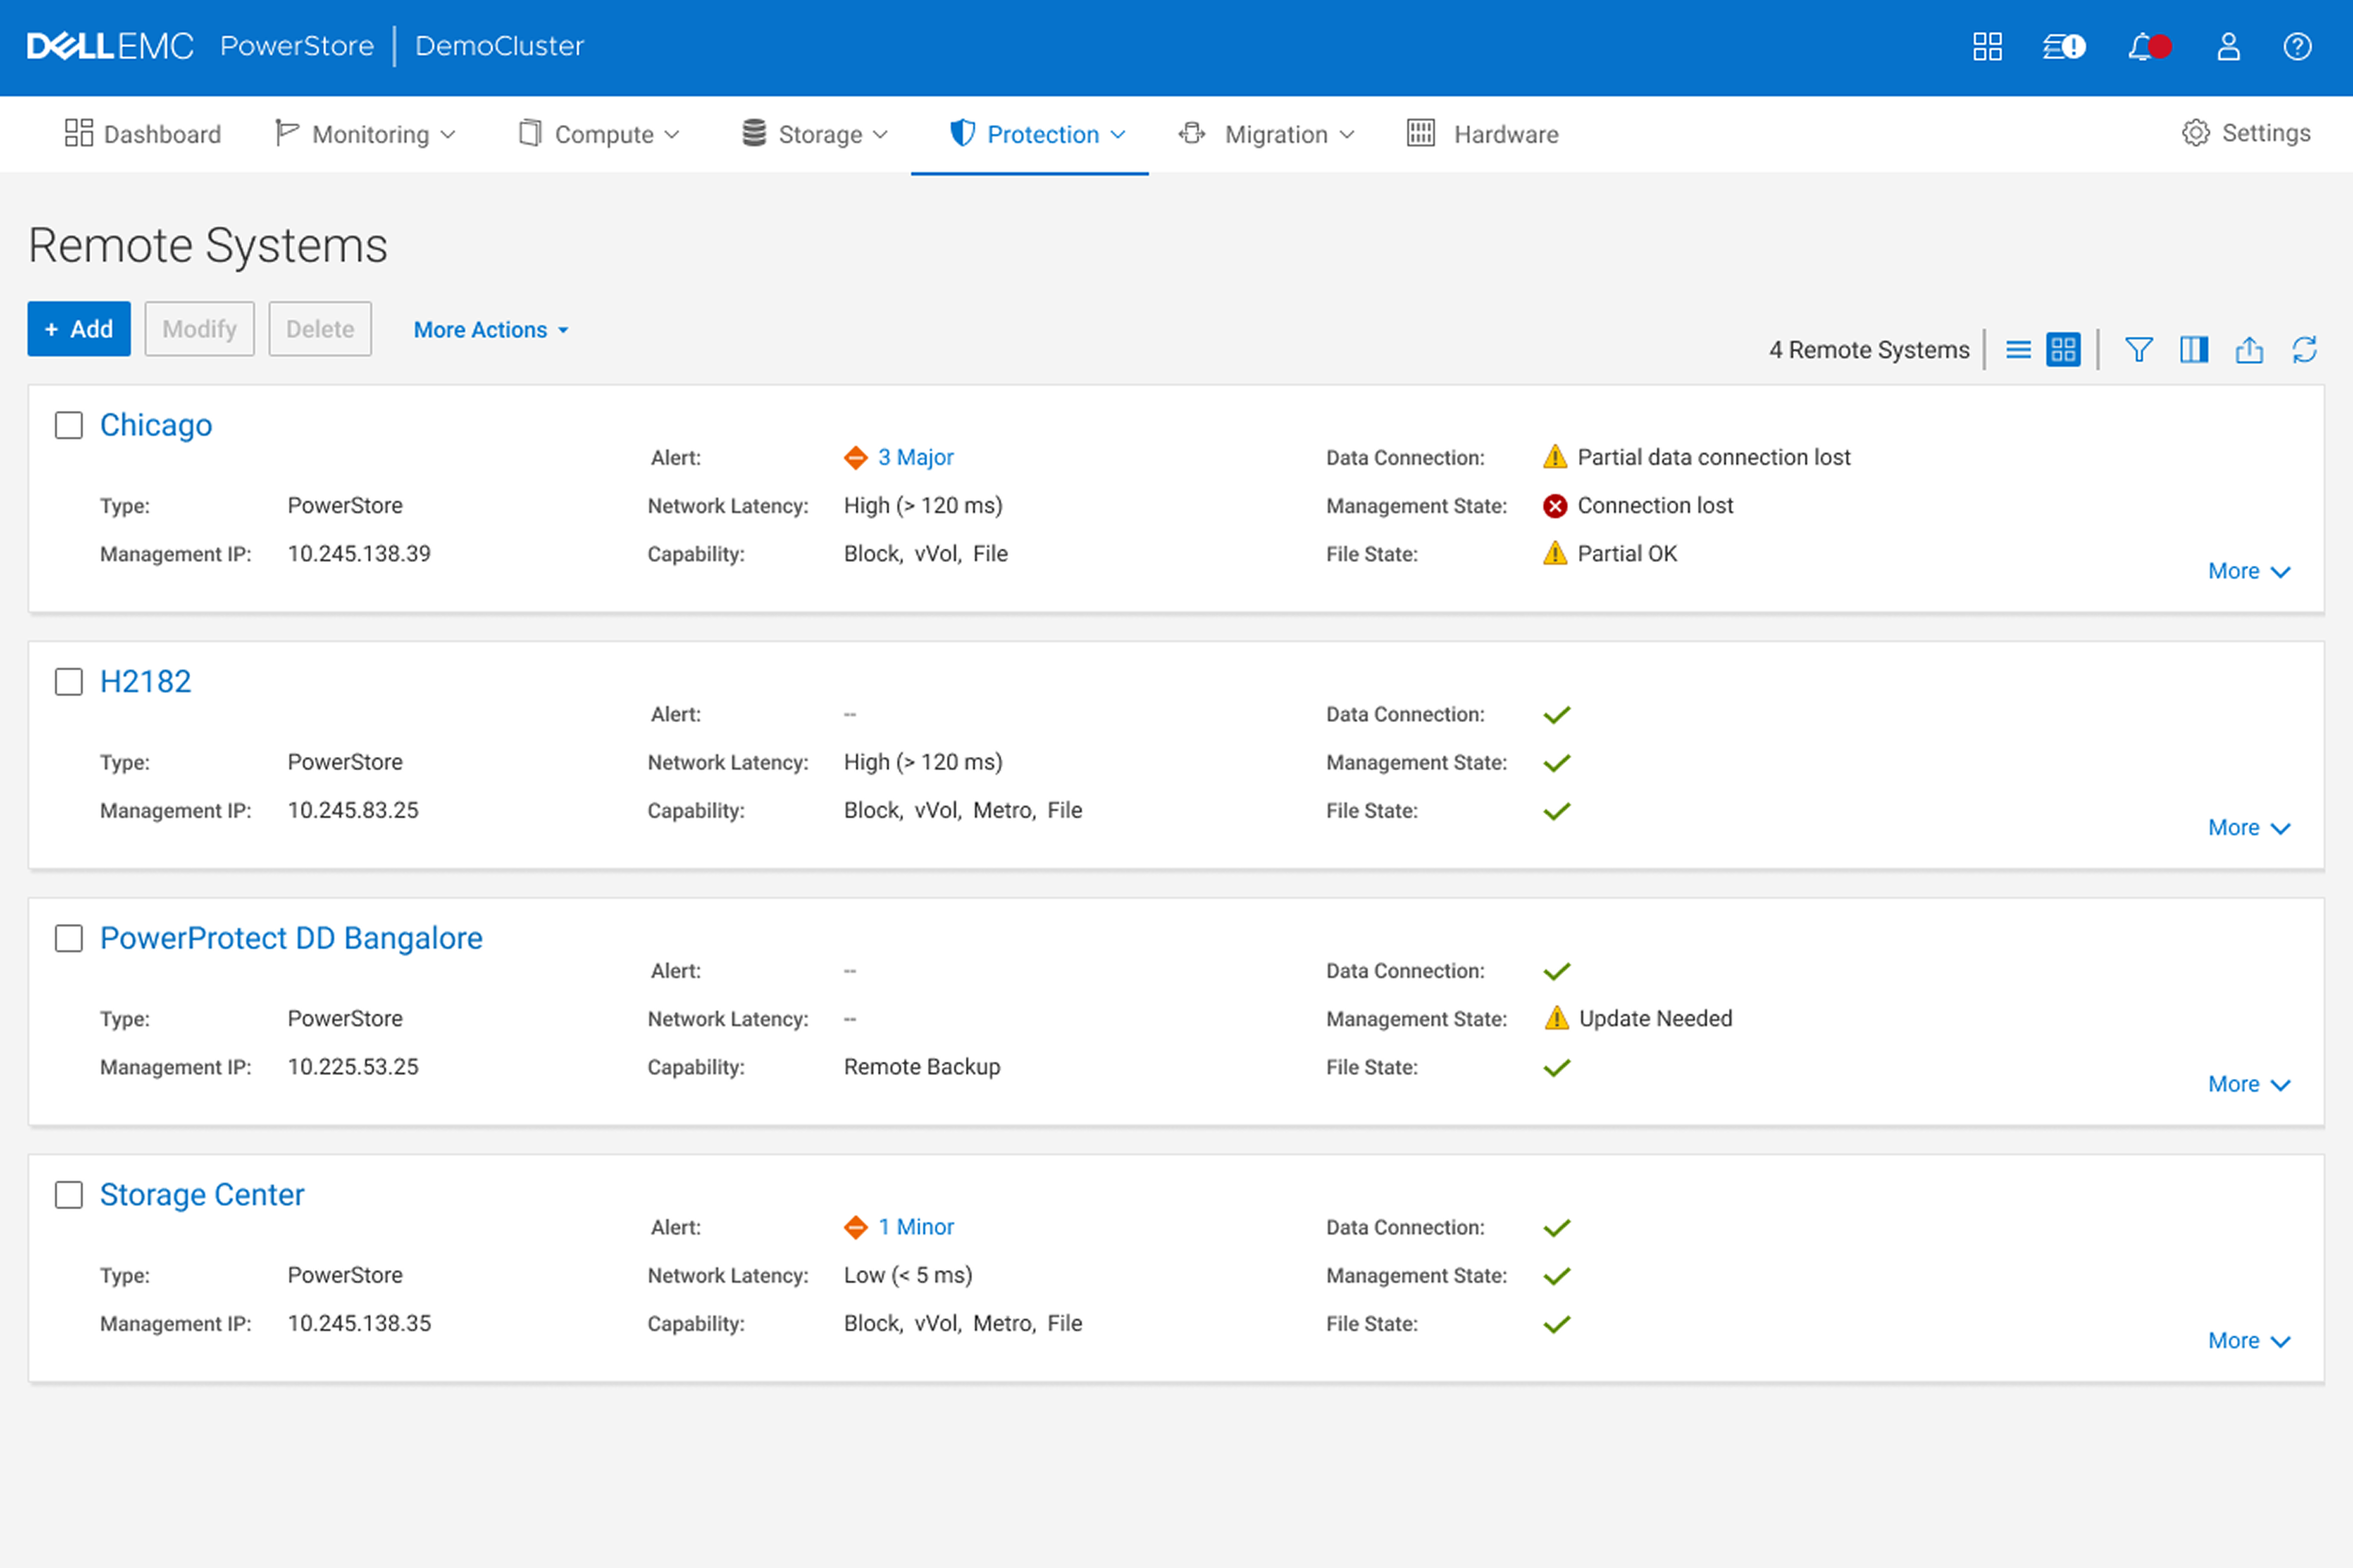2353x1568 pixels.
Task: Click the Add button
Action: pos(79,329)
